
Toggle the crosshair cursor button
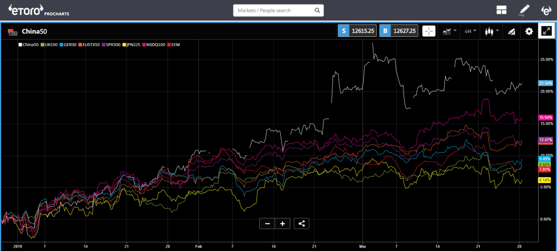pyautogui.click(x=429, y=31)
